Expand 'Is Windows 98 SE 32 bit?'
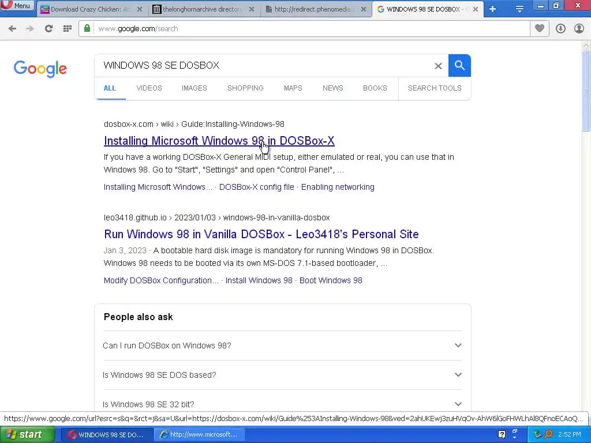 click(x=282, y=404)
